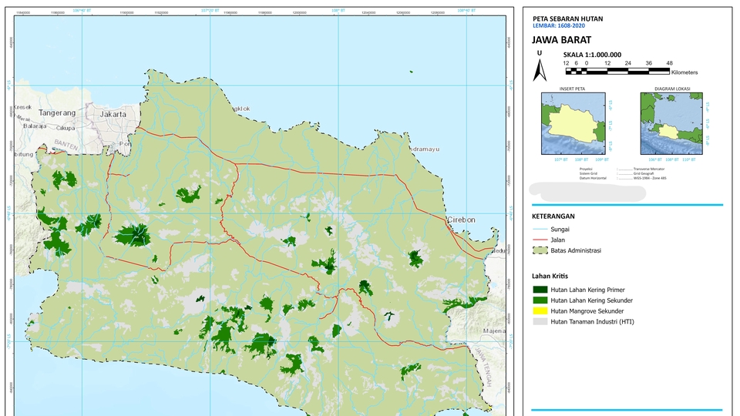The width and height of the screenshot is (740, 416).
Task: Click the Batas Administrasi legend symbol
Action: coord(540,250)
